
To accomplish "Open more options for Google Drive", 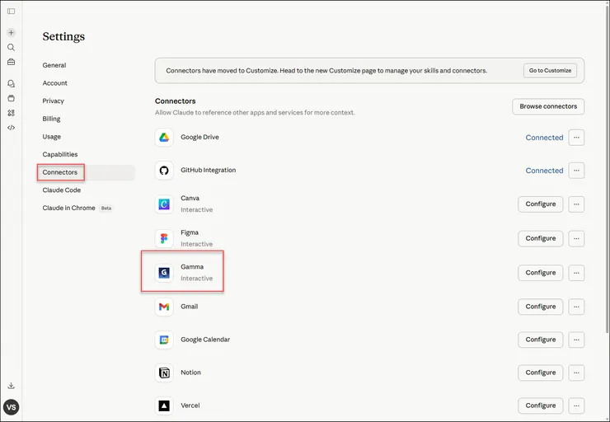I will coord(576,138).
